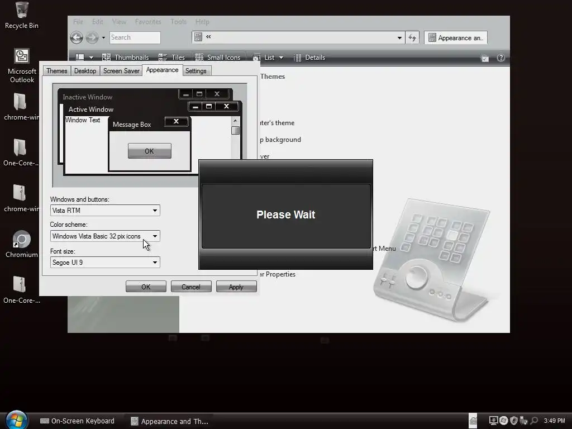
Task: Click the 'Properties' link in the Explorer window
Action: [280, 274]
